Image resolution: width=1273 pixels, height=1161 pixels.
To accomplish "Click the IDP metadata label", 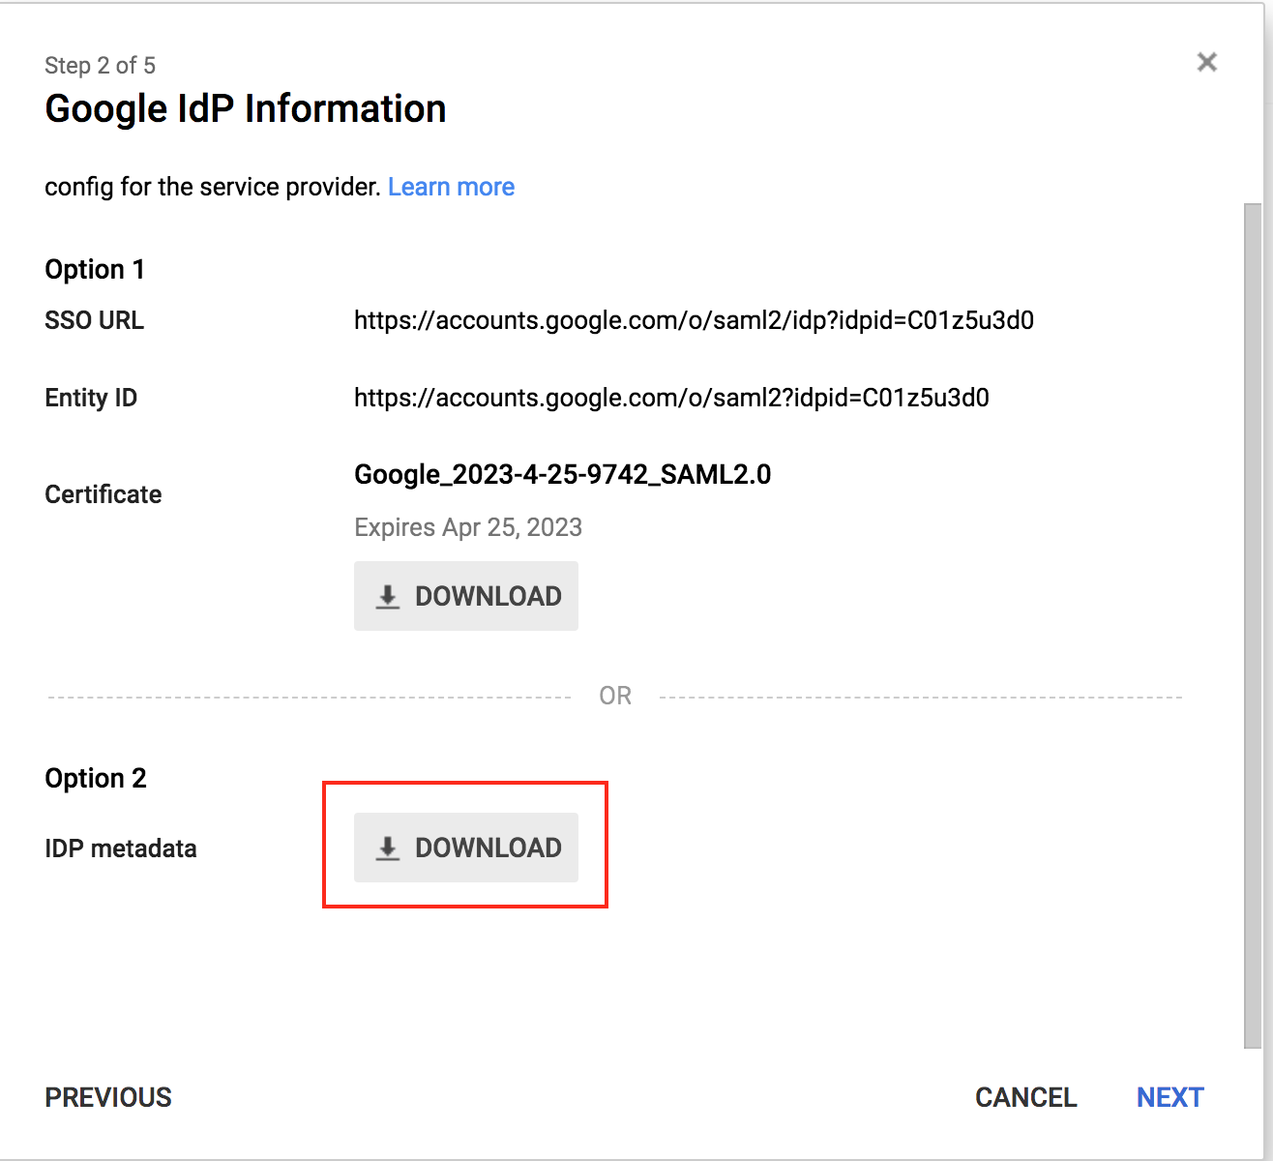I will [121, 848].
